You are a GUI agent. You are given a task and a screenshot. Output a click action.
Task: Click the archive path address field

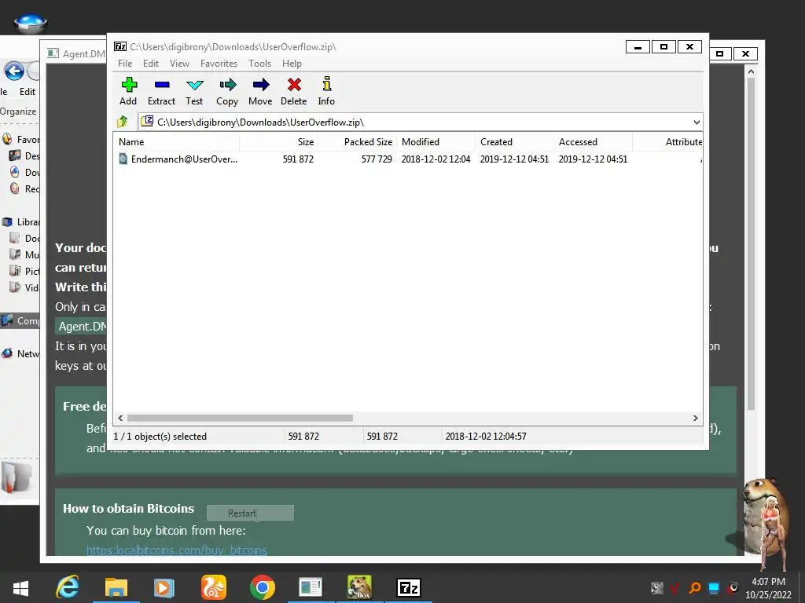(x=414, y=122)
